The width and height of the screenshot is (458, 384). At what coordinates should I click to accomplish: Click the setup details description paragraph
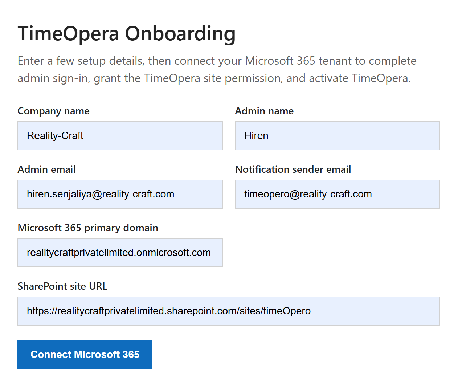(217, 69)
